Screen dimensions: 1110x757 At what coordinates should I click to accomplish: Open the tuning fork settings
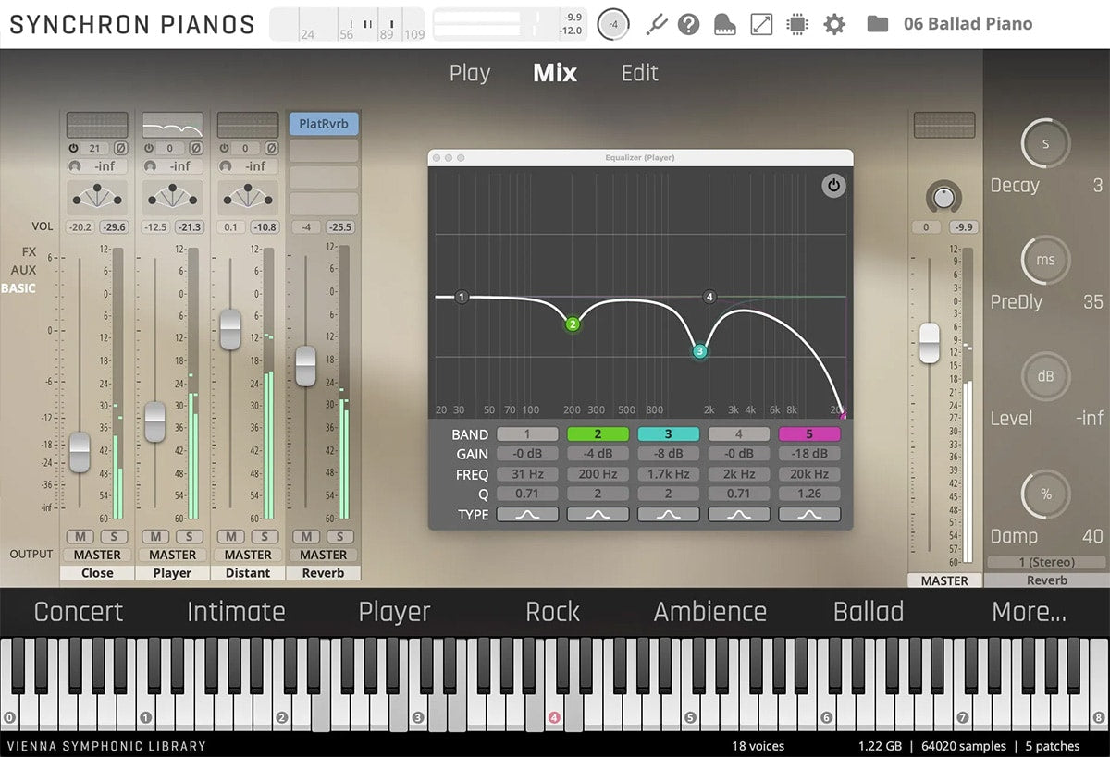[656, 24]
